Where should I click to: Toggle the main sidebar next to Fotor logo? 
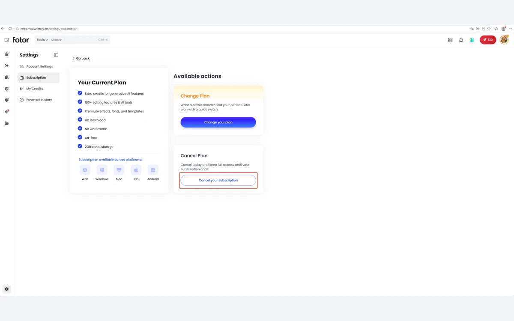[x=6, y=40]
